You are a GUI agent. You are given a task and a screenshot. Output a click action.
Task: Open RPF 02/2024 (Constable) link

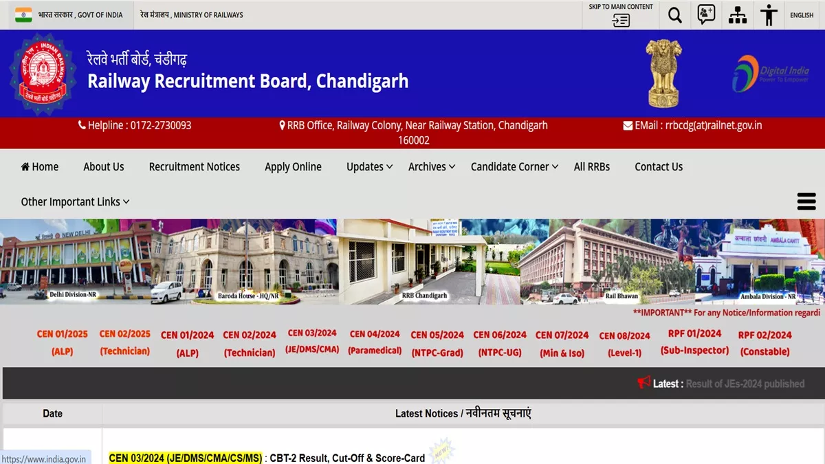[x=765, y=343]
